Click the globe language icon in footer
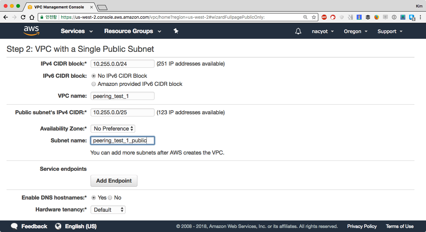 click(x=58, y=226)
